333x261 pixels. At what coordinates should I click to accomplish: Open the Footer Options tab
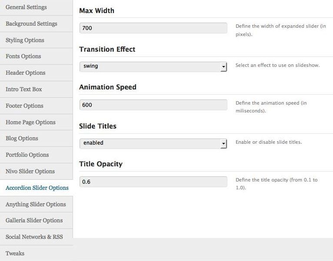click(24, 106)
